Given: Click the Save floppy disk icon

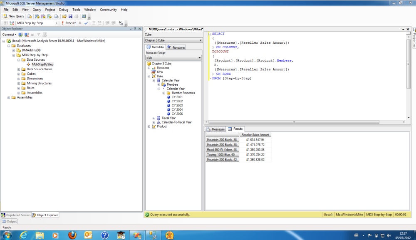Looking at the screenshot, I should pyautogui.click(x=71, y=16).
